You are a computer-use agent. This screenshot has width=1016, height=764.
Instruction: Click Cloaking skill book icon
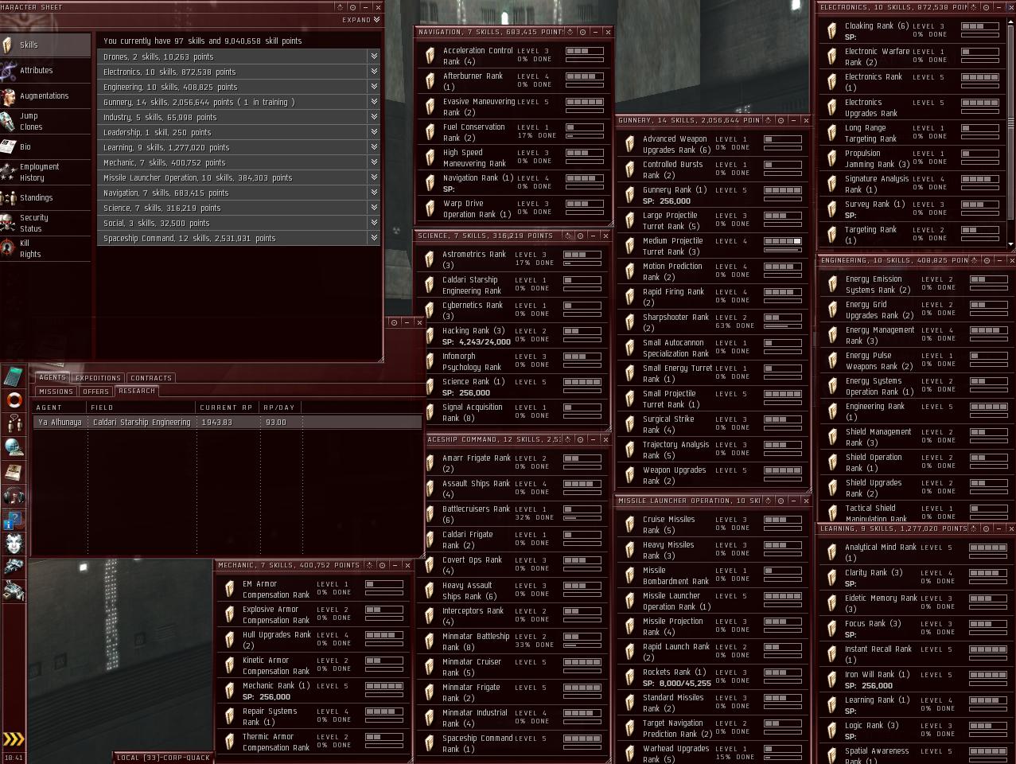[x=831, y=31]
